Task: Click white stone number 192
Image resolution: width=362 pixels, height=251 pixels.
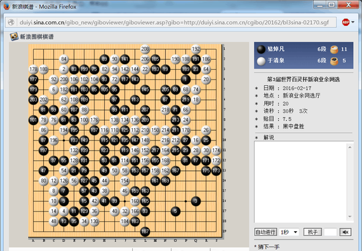Action: click(196, 49)
